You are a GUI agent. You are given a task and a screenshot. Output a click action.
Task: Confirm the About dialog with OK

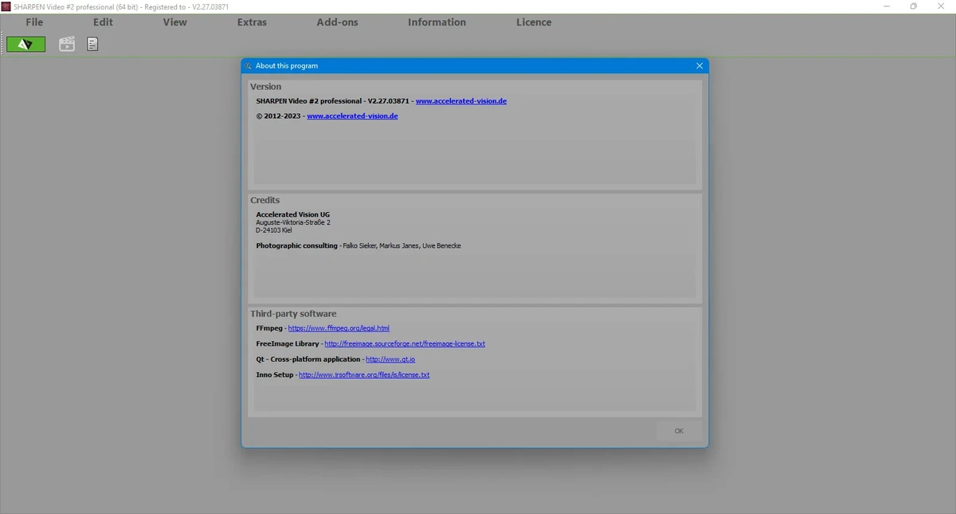pyautogui.click(x=679, y=431)
